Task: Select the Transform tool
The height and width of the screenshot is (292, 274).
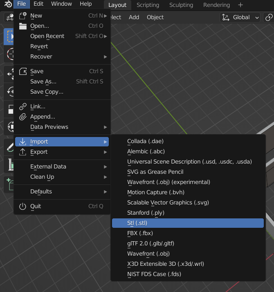Action: [x=9, y=127]
